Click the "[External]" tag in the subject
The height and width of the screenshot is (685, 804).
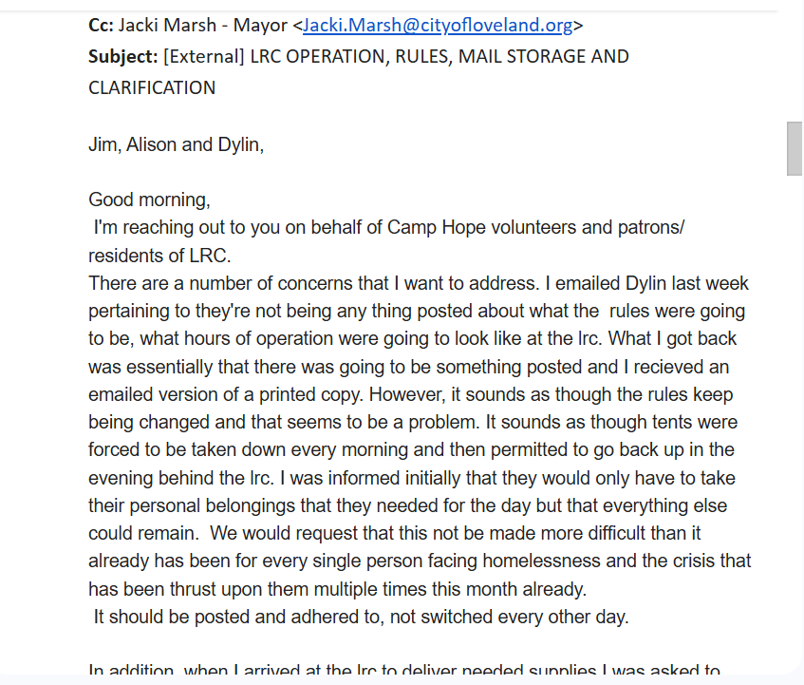(204, 56)
